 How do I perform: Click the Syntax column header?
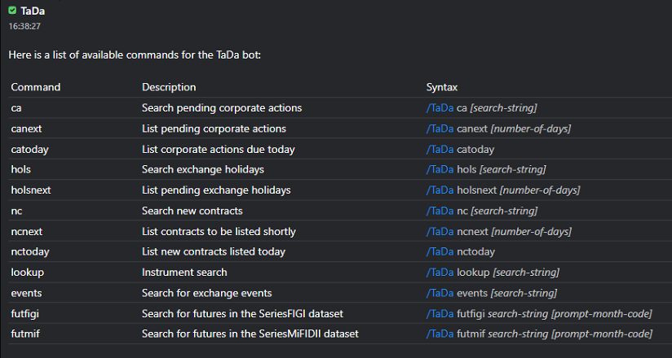[x=441, y=87]
